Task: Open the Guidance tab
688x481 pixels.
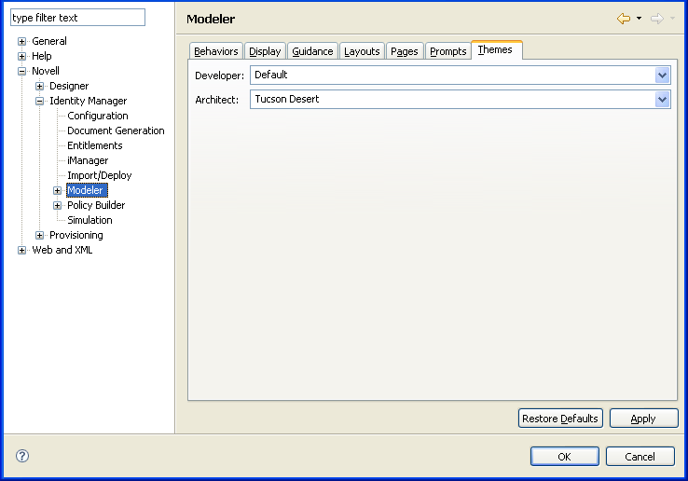Action: [x=312, y=51]
